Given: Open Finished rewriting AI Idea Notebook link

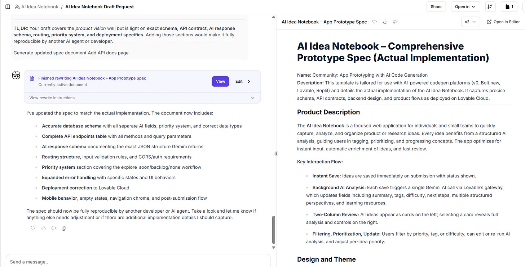Looking at the screenshot, I should pyautogui.click(x=92, y=78).
